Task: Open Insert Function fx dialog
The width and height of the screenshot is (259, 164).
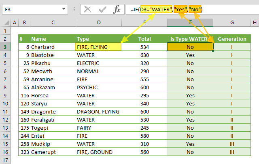Action: (x=117, y=9)
